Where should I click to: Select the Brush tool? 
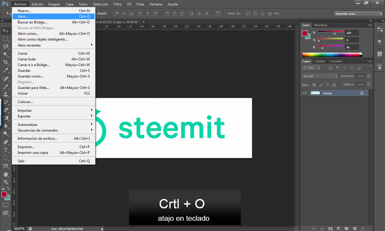pyautogui.click(x=6, y=87)
